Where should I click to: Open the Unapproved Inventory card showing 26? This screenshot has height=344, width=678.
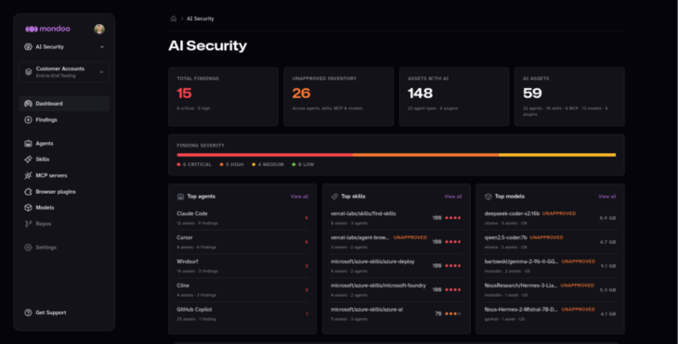[339, 96]
